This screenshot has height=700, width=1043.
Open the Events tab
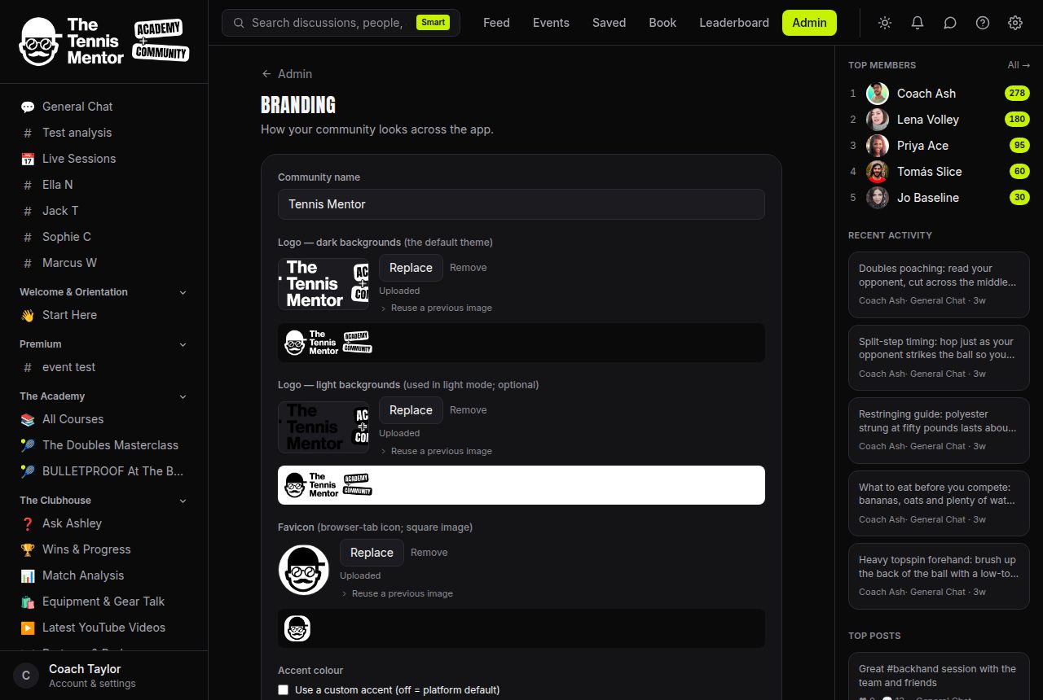point(551,23)
